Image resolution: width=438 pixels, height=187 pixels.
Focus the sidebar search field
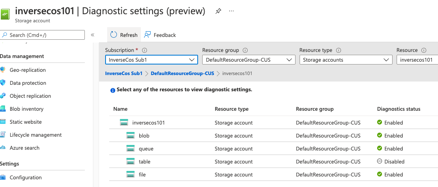(45, 35)
